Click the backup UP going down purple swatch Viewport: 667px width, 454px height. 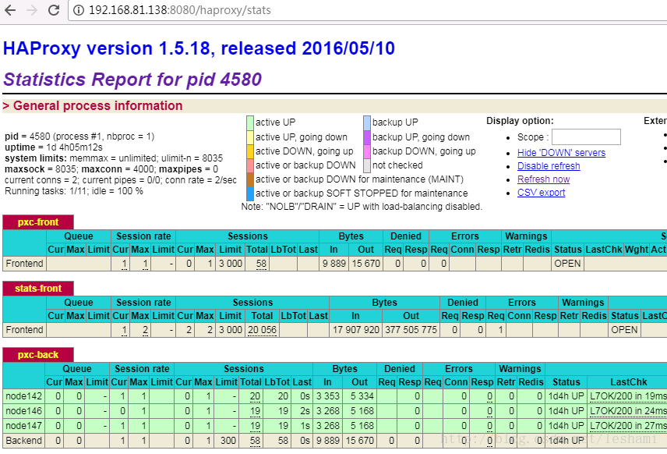click(367, 137)
